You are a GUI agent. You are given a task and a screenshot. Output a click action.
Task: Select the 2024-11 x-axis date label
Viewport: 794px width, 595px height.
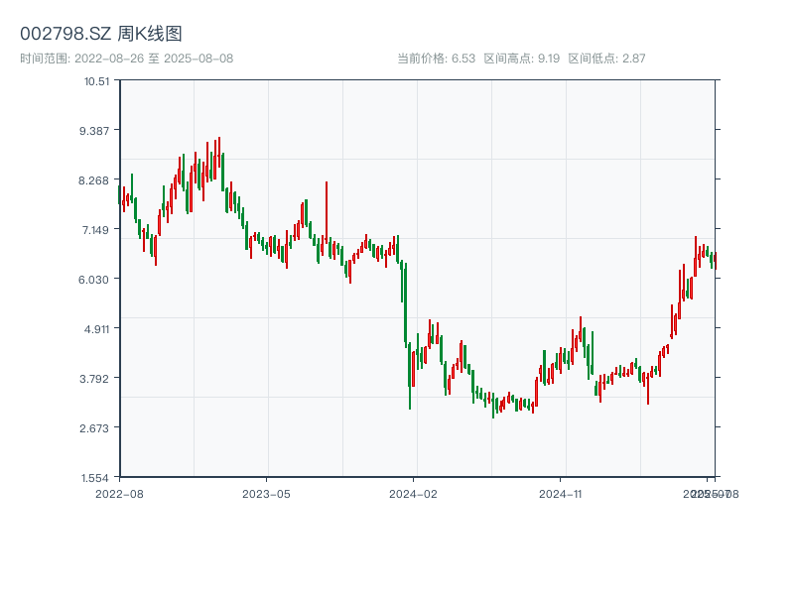tap(561, 493)
